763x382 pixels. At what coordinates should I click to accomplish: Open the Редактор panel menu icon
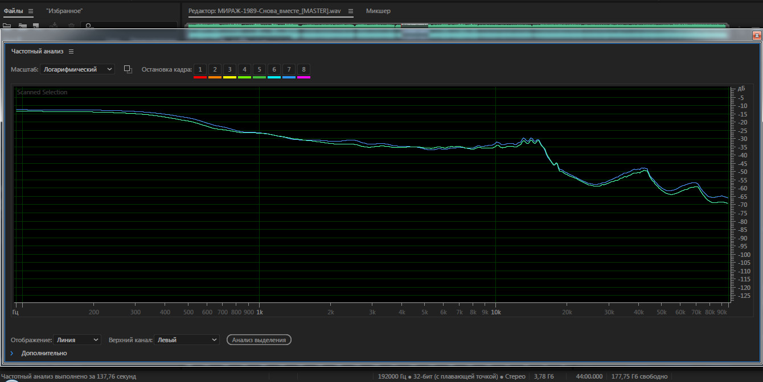click(x=351, y=11)
